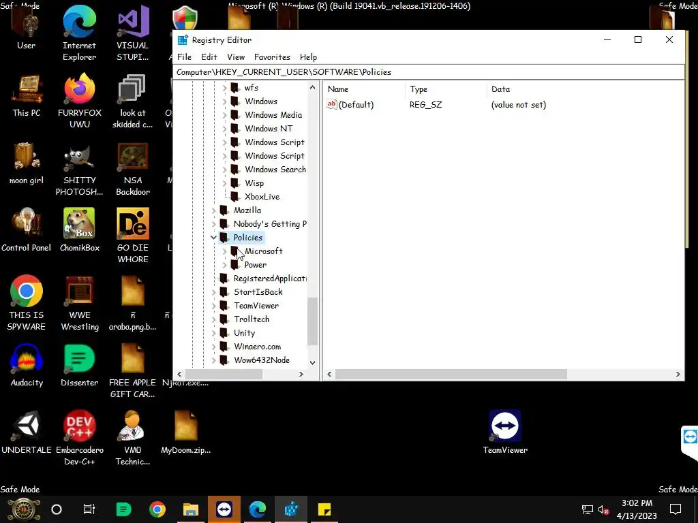This screenshot has height=523, width=698.
Task: Launch the ChomikBox desktop icon
Action: [79, 230]
